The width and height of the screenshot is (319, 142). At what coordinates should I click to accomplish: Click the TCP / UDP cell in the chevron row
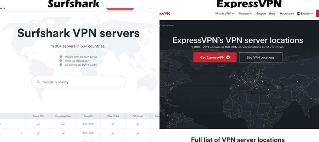pyautogui.click(x=88, y=133)
